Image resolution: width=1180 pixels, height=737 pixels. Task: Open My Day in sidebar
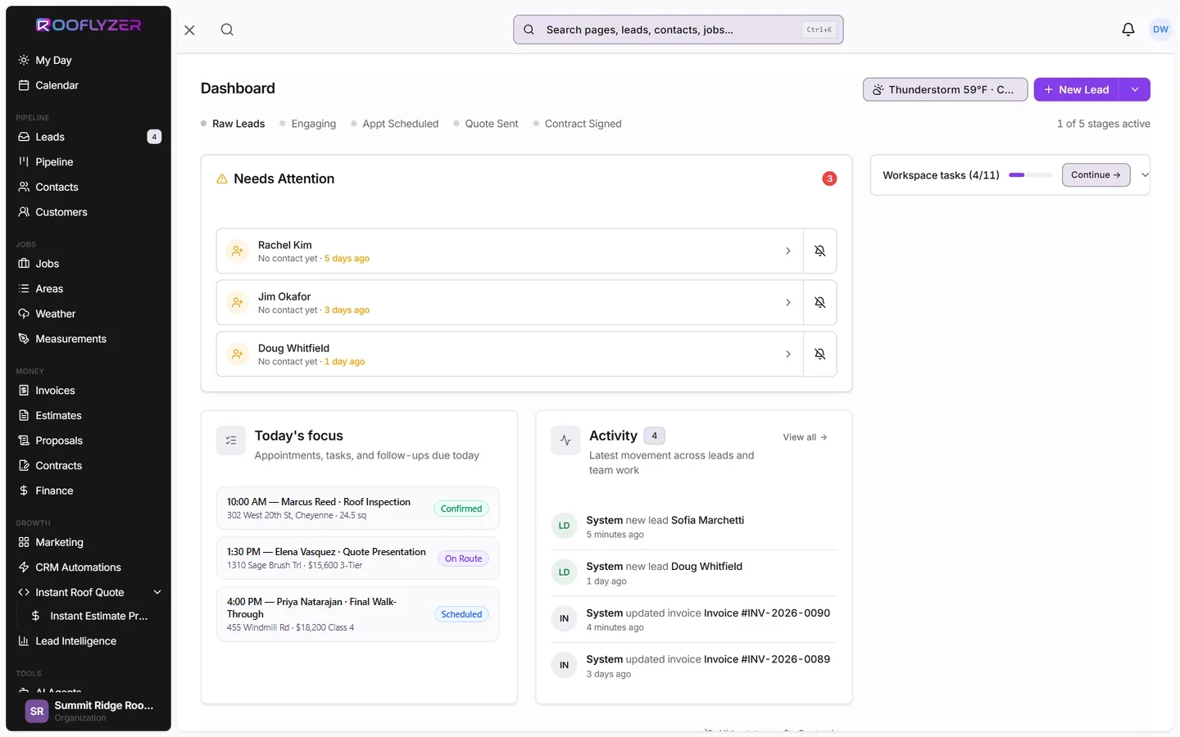[x=88, y=60]
